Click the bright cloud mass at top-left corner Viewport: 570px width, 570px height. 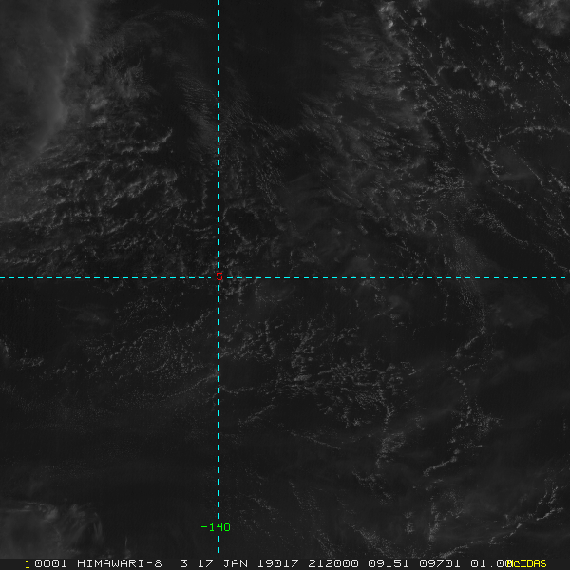pos(34,73)
